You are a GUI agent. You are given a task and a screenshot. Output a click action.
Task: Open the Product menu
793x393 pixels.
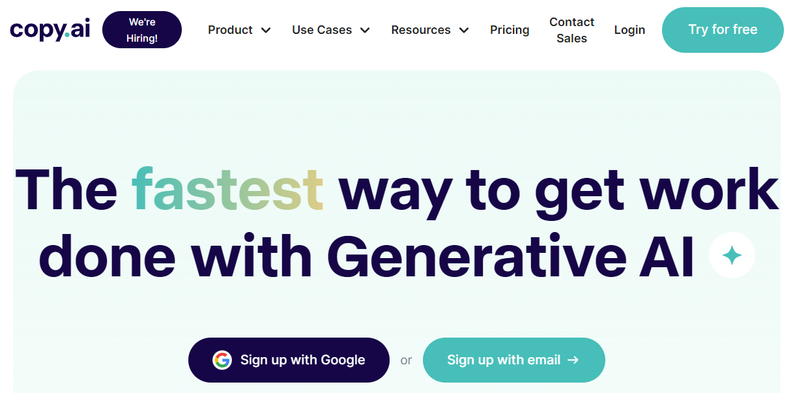tap(231, 30)
